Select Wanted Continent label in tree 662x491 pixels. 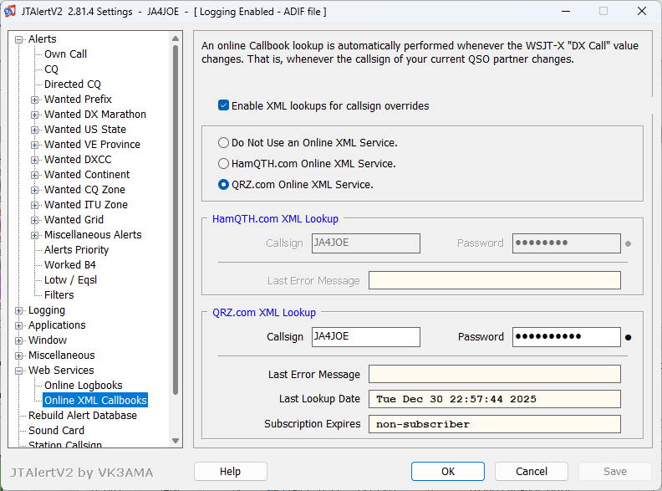[87, 175]
